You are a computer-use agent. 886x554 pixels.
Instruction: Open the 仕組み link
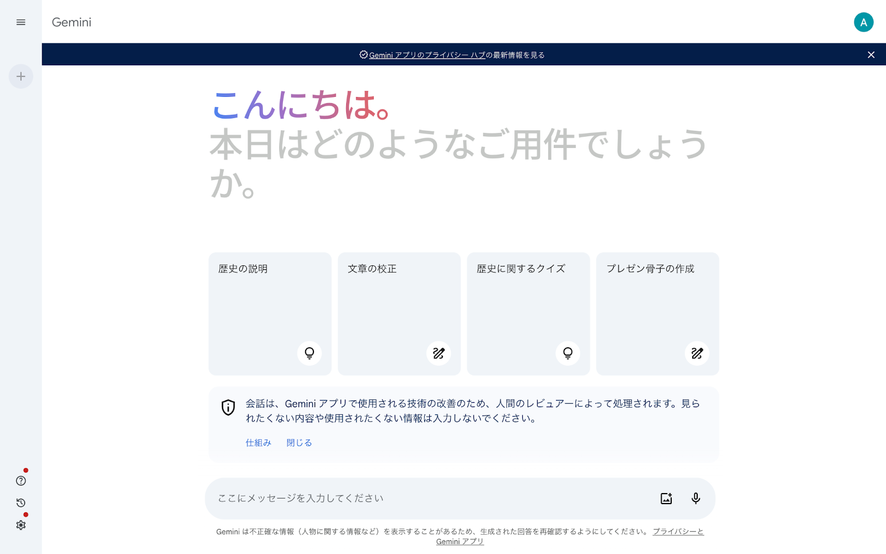pos(259,443)
